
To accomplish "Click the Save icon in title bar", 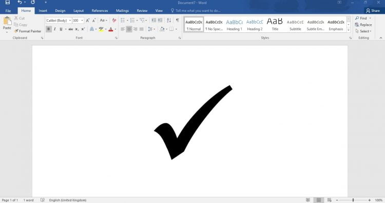I will 8,3.
